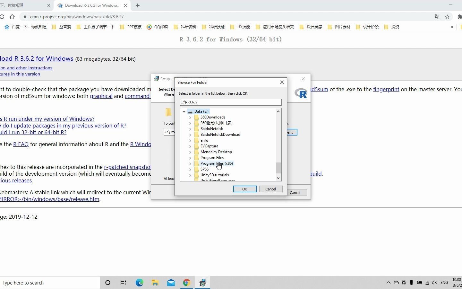
Task: Select the SPSS folder
Action: coord(204,169)
